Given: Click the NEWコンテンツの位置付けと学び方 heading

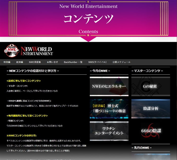Looking at the screenshot, I should point(33,71).
